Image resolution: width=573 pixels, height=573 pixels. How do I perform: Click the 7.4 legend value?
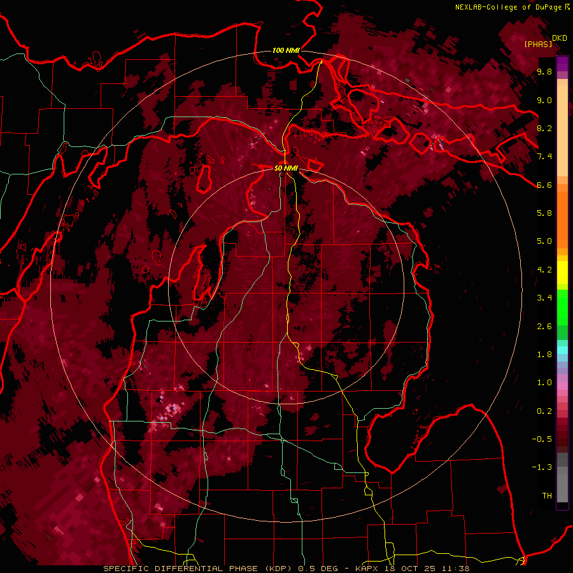[x=544, y=157]
